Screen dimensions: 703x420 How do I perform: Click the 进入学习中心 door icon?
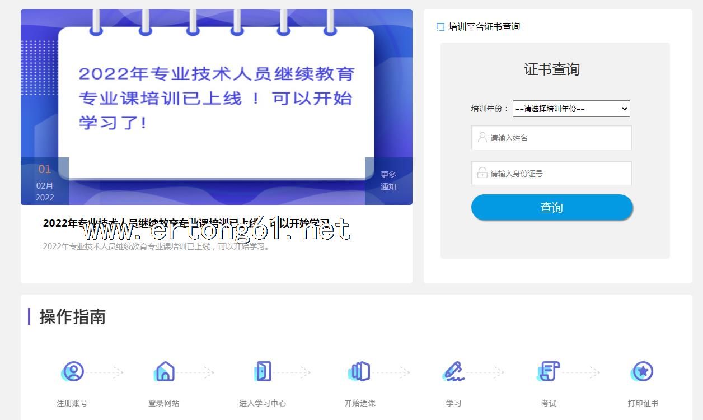(263, 371)
